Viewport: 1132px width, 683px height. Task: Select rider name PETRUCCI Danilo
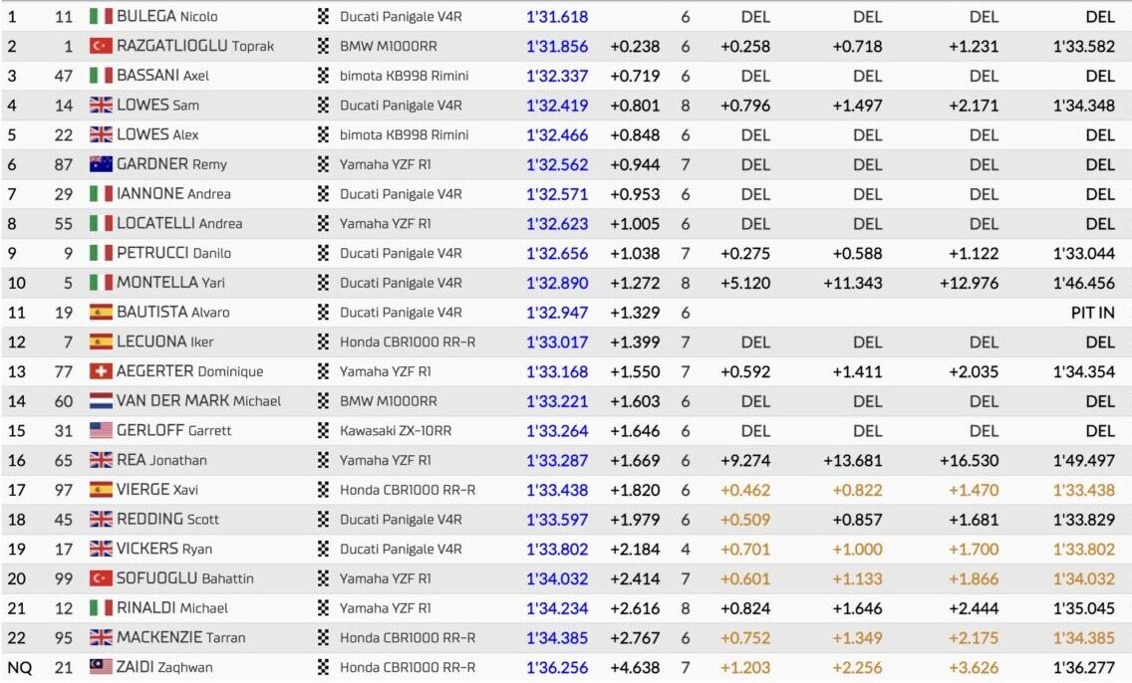click(174, 253)
